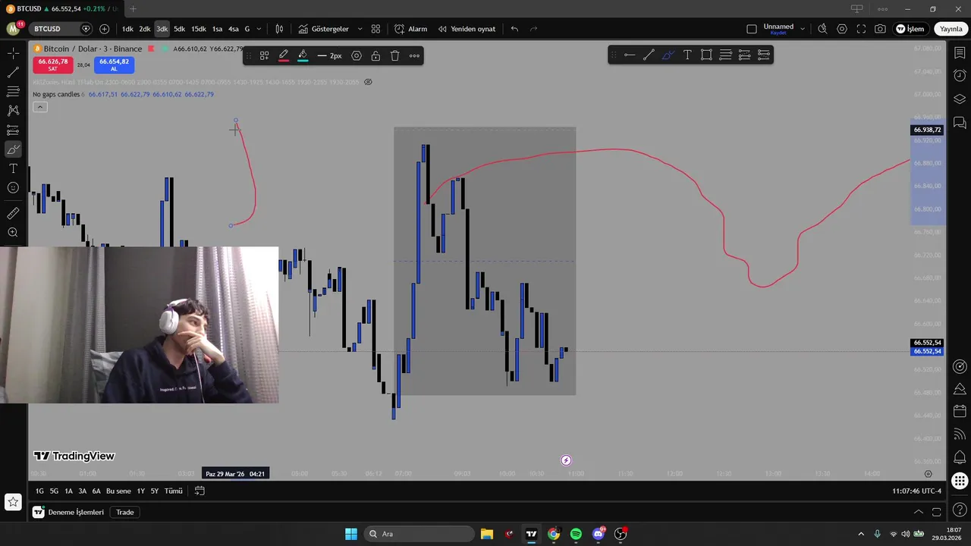
Task: Pick the red line color pencil swatch
Action: click(283, 55)
